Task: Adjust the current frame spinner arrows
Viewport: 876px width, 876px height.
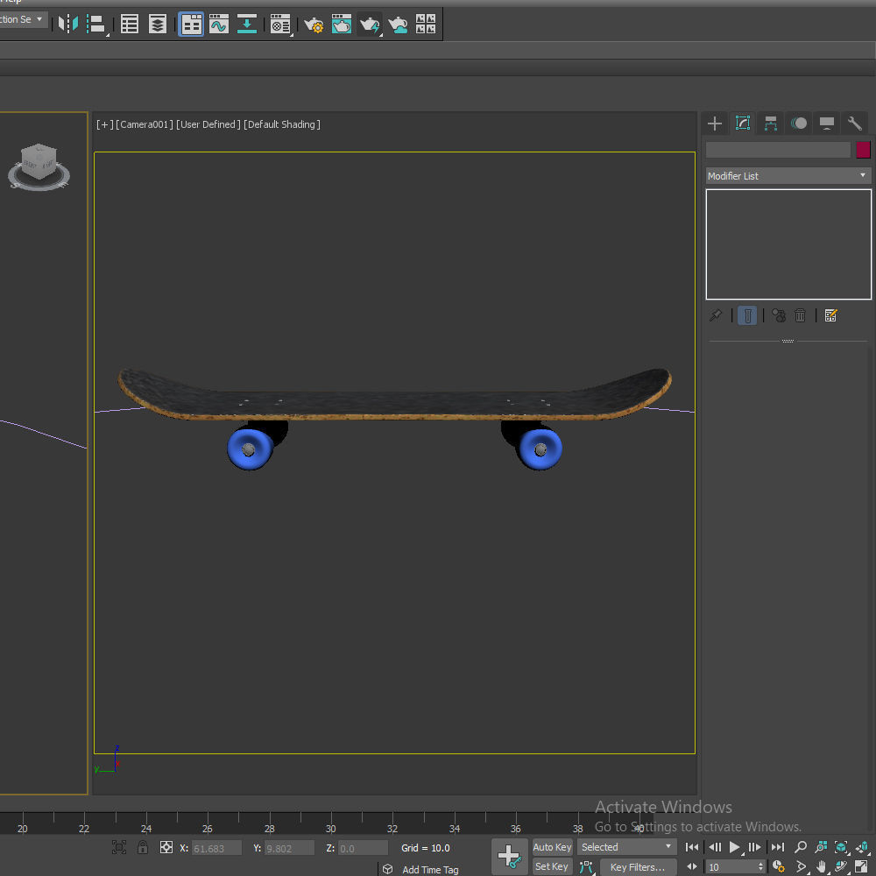Action: 760,867
